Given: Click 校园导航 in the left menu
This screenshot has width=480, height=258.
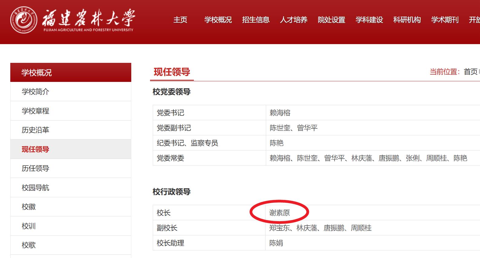Looking at the screenshot, I should pyautogui.click(x=35, y=188).
